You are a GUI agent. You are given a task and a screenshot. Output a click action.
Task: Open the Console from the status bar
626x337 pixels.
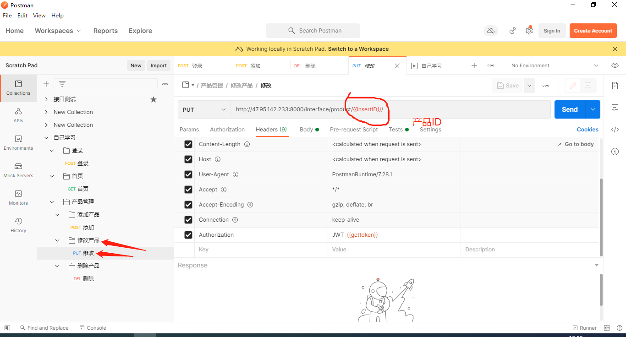(x=93, y=328)
